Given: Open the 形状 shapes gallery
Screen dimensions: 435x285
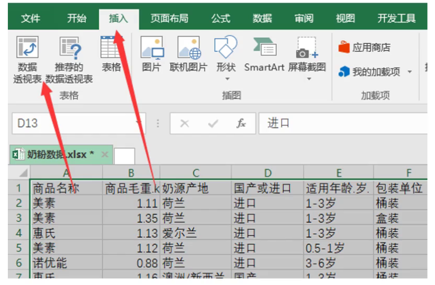Looking at the screenshot, I should tap(226, 54).
